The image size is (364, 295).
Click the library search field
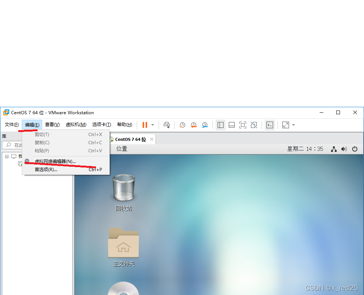coord(13,145)
